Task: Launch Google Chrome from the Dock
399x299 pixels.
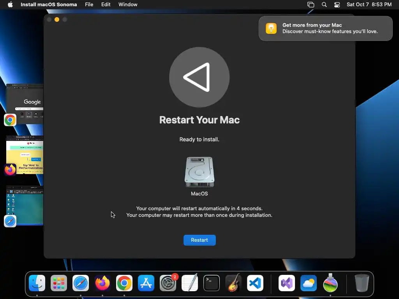Action: [124, 283]
